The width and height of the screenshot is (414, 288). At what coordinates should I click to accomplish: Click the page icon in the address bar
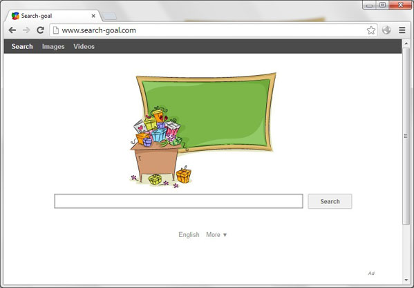coord(56,30)
